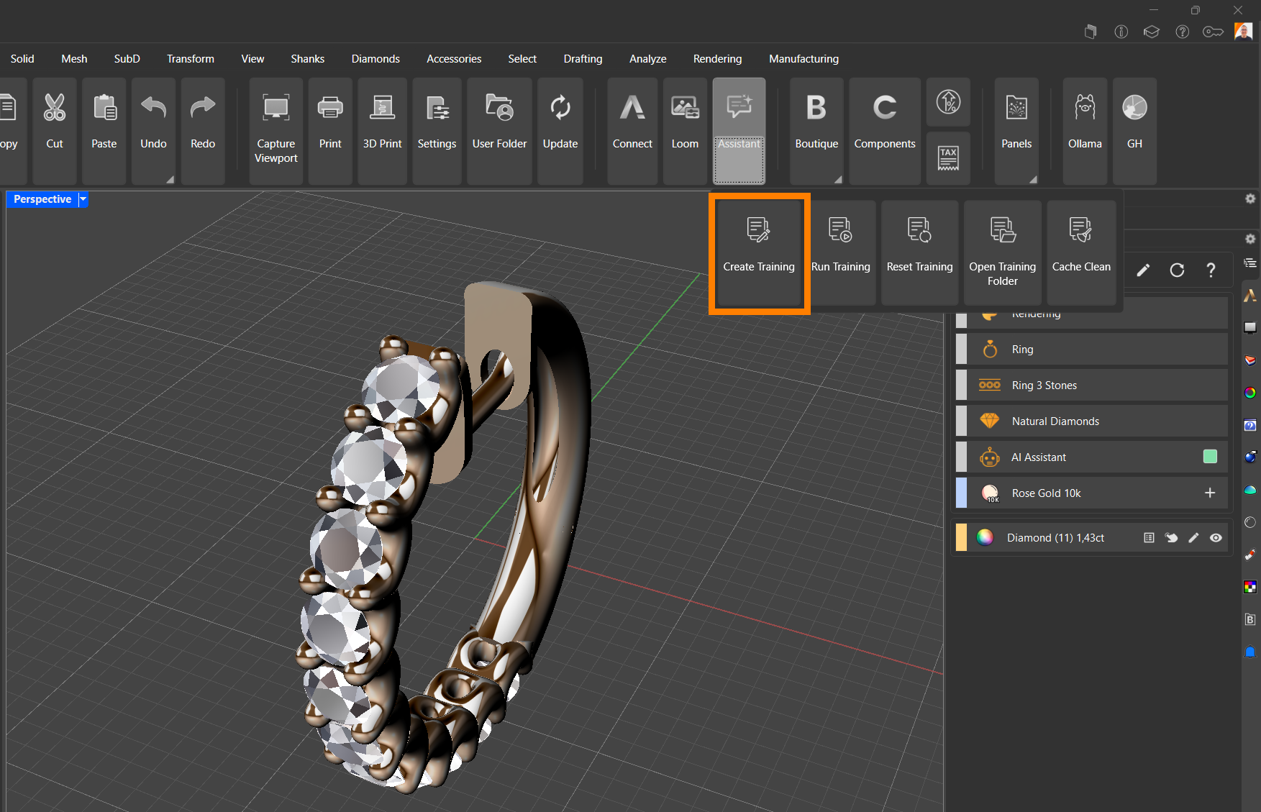Screen dimensions: 1261x812
Task: Click the Create Training button
Action: [759, 252]
